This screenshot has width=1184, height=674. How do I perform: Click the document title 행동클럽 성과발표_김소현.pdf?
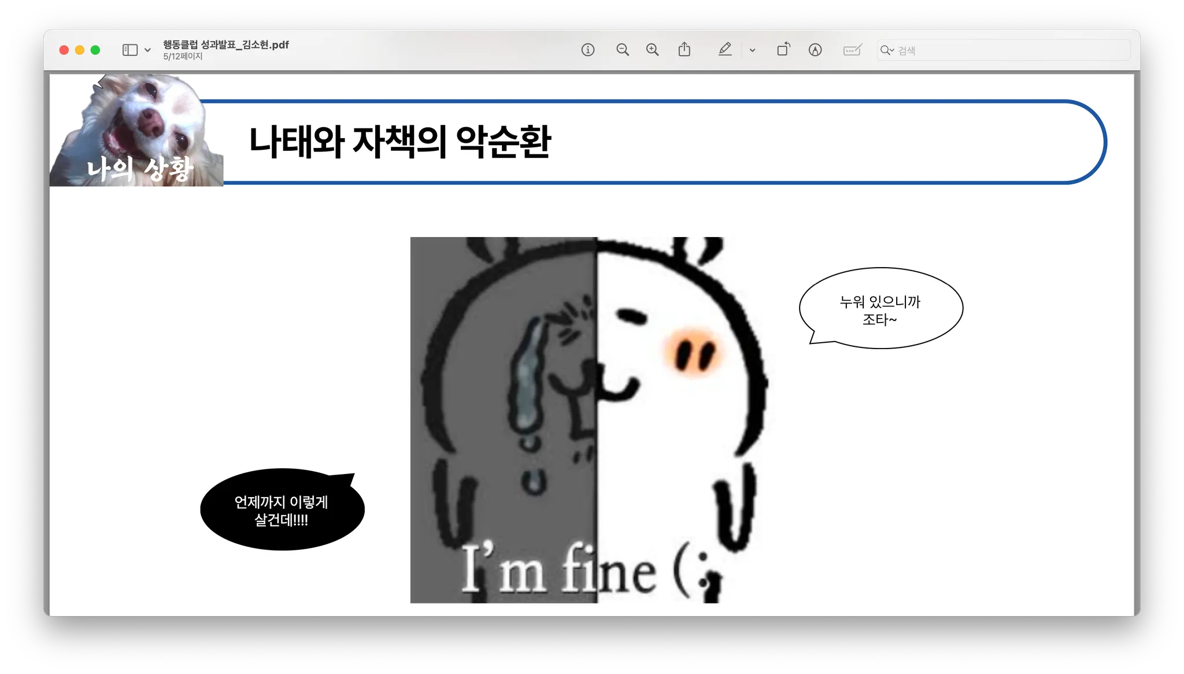pyautogui.click(x=225, y=45)
